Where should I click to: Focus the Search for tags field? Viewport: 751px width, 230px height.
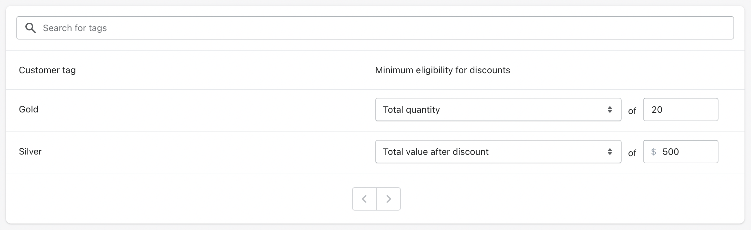(375, 28)
